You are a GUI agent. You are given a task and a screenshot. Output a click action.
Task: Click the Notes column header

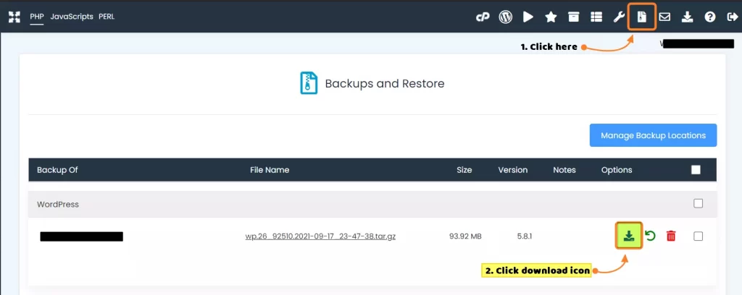[x=564, y=170]
